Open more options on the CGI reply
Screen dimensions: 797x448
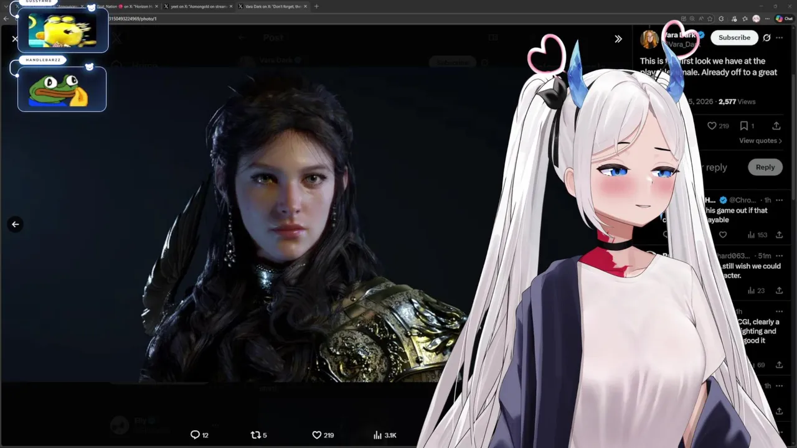(x=779, y=311)
